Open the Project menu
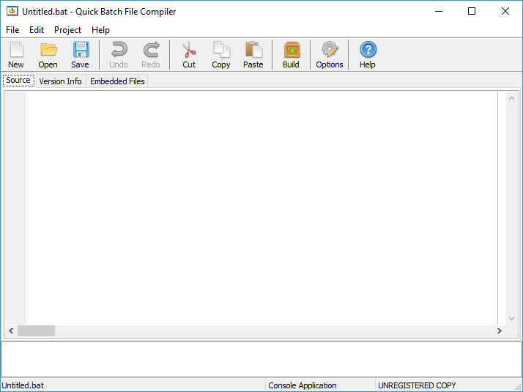 click(67, 30)
